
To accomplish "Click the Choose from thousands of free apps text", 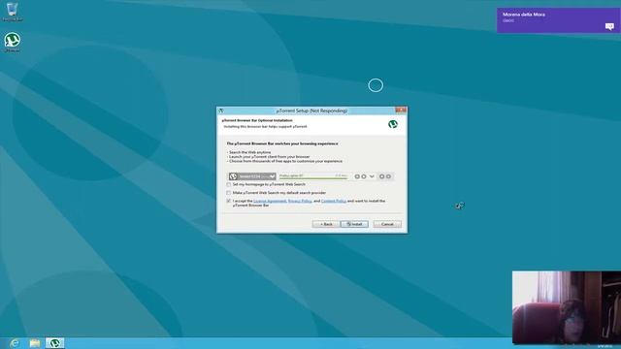I will (285, 161).
